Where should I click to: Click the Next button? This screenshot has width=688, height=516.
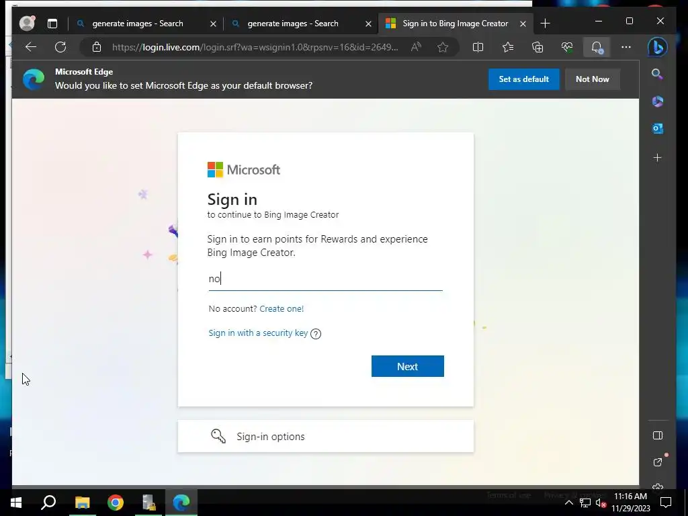pos(408,366)
